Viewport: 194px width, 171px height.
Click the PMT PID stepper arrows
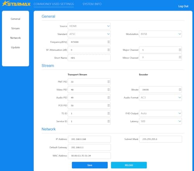(x=109, y=82)
